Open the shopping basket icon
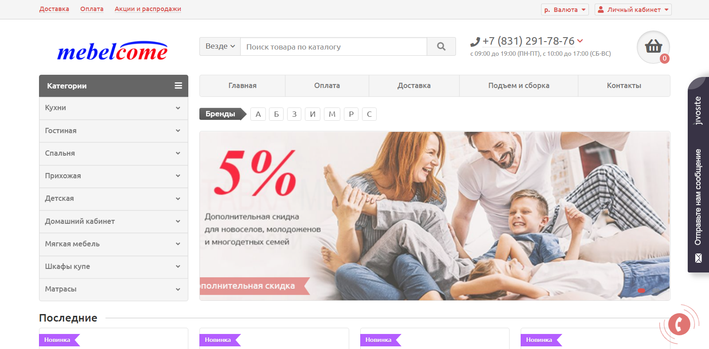This screenshot has width=709, height=349. (653, 46)
